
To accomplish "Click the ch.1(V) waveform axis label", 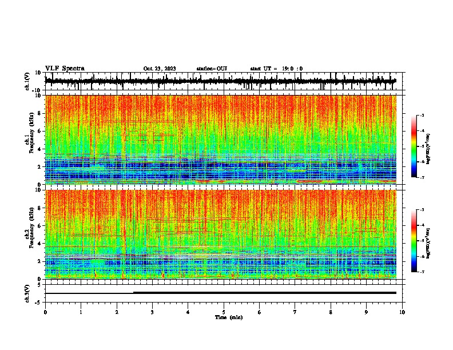I will pyautogui.click(x=27, y=81).
